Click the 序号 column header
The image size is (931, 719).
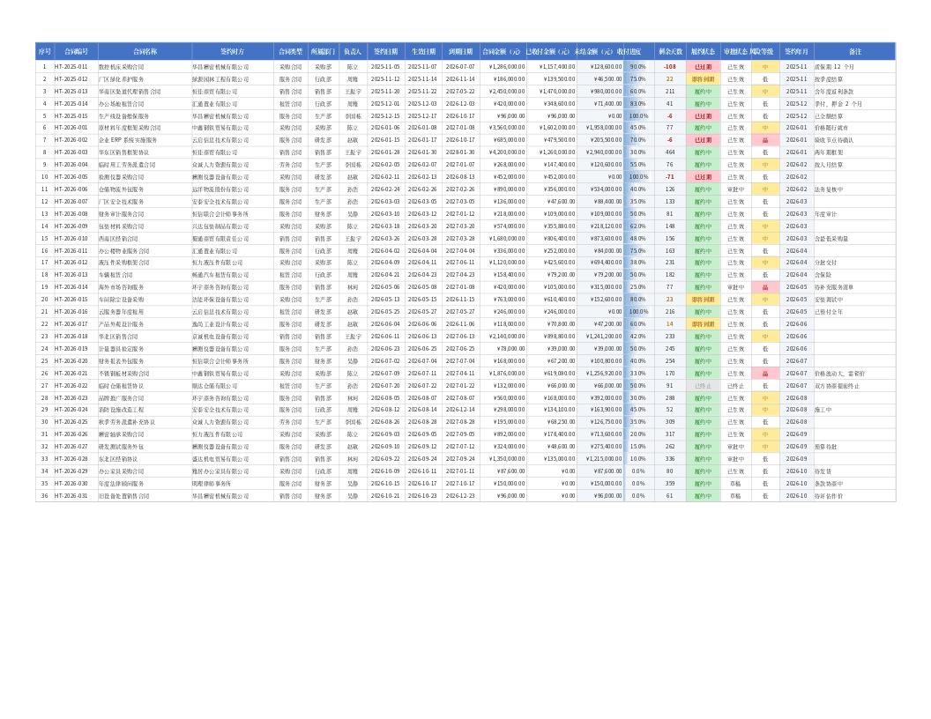pos(45,52)
